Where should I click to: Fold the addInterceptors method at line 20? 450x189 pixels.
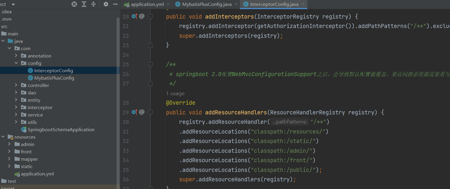[150, 17]
